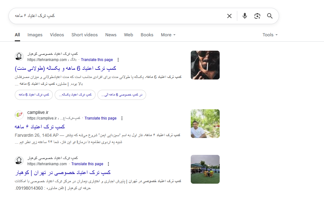Open the smoking man thumbnail image
Image resolution: width=324 pixels, height=199 pixels.
tap(205, 65)
